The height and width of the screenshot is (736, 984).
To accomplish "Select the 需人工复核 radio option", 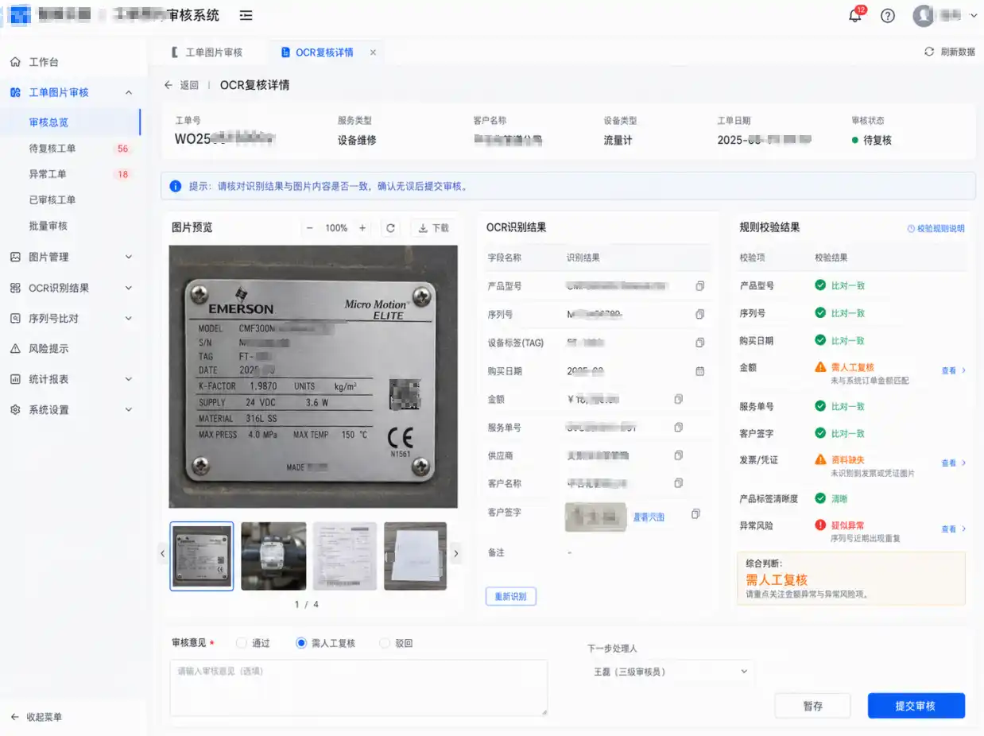I will 301,643.
